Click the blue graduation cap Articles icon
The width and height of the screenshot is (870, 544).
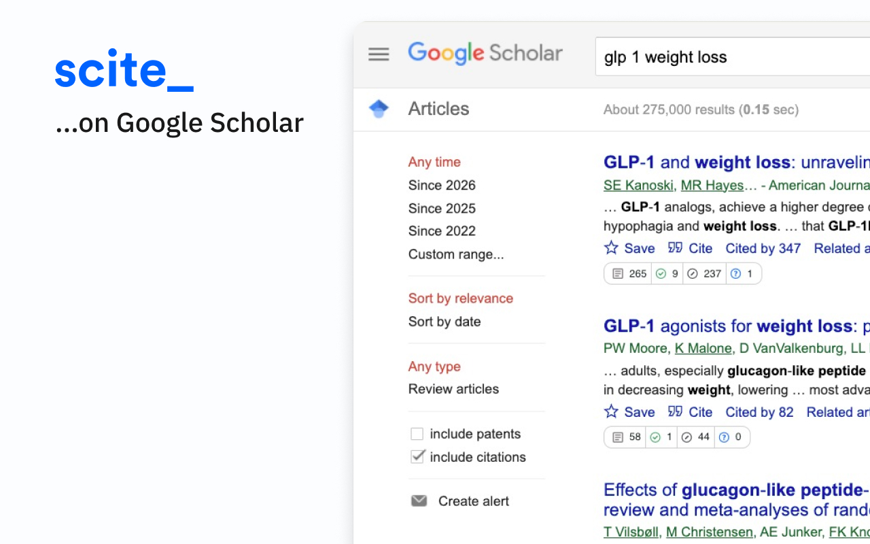(379, 109)
